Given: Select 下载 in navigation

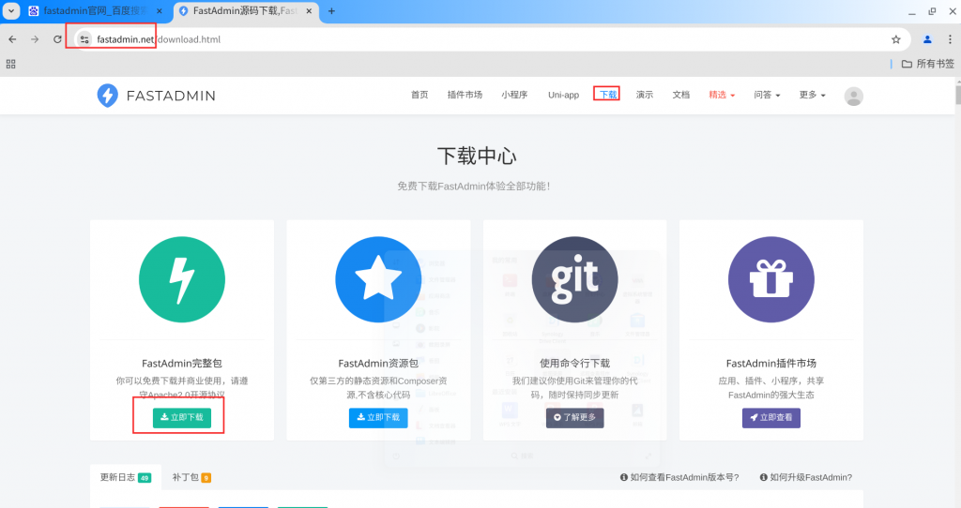Looking at the screenshot, I should [x=607, y=95].
